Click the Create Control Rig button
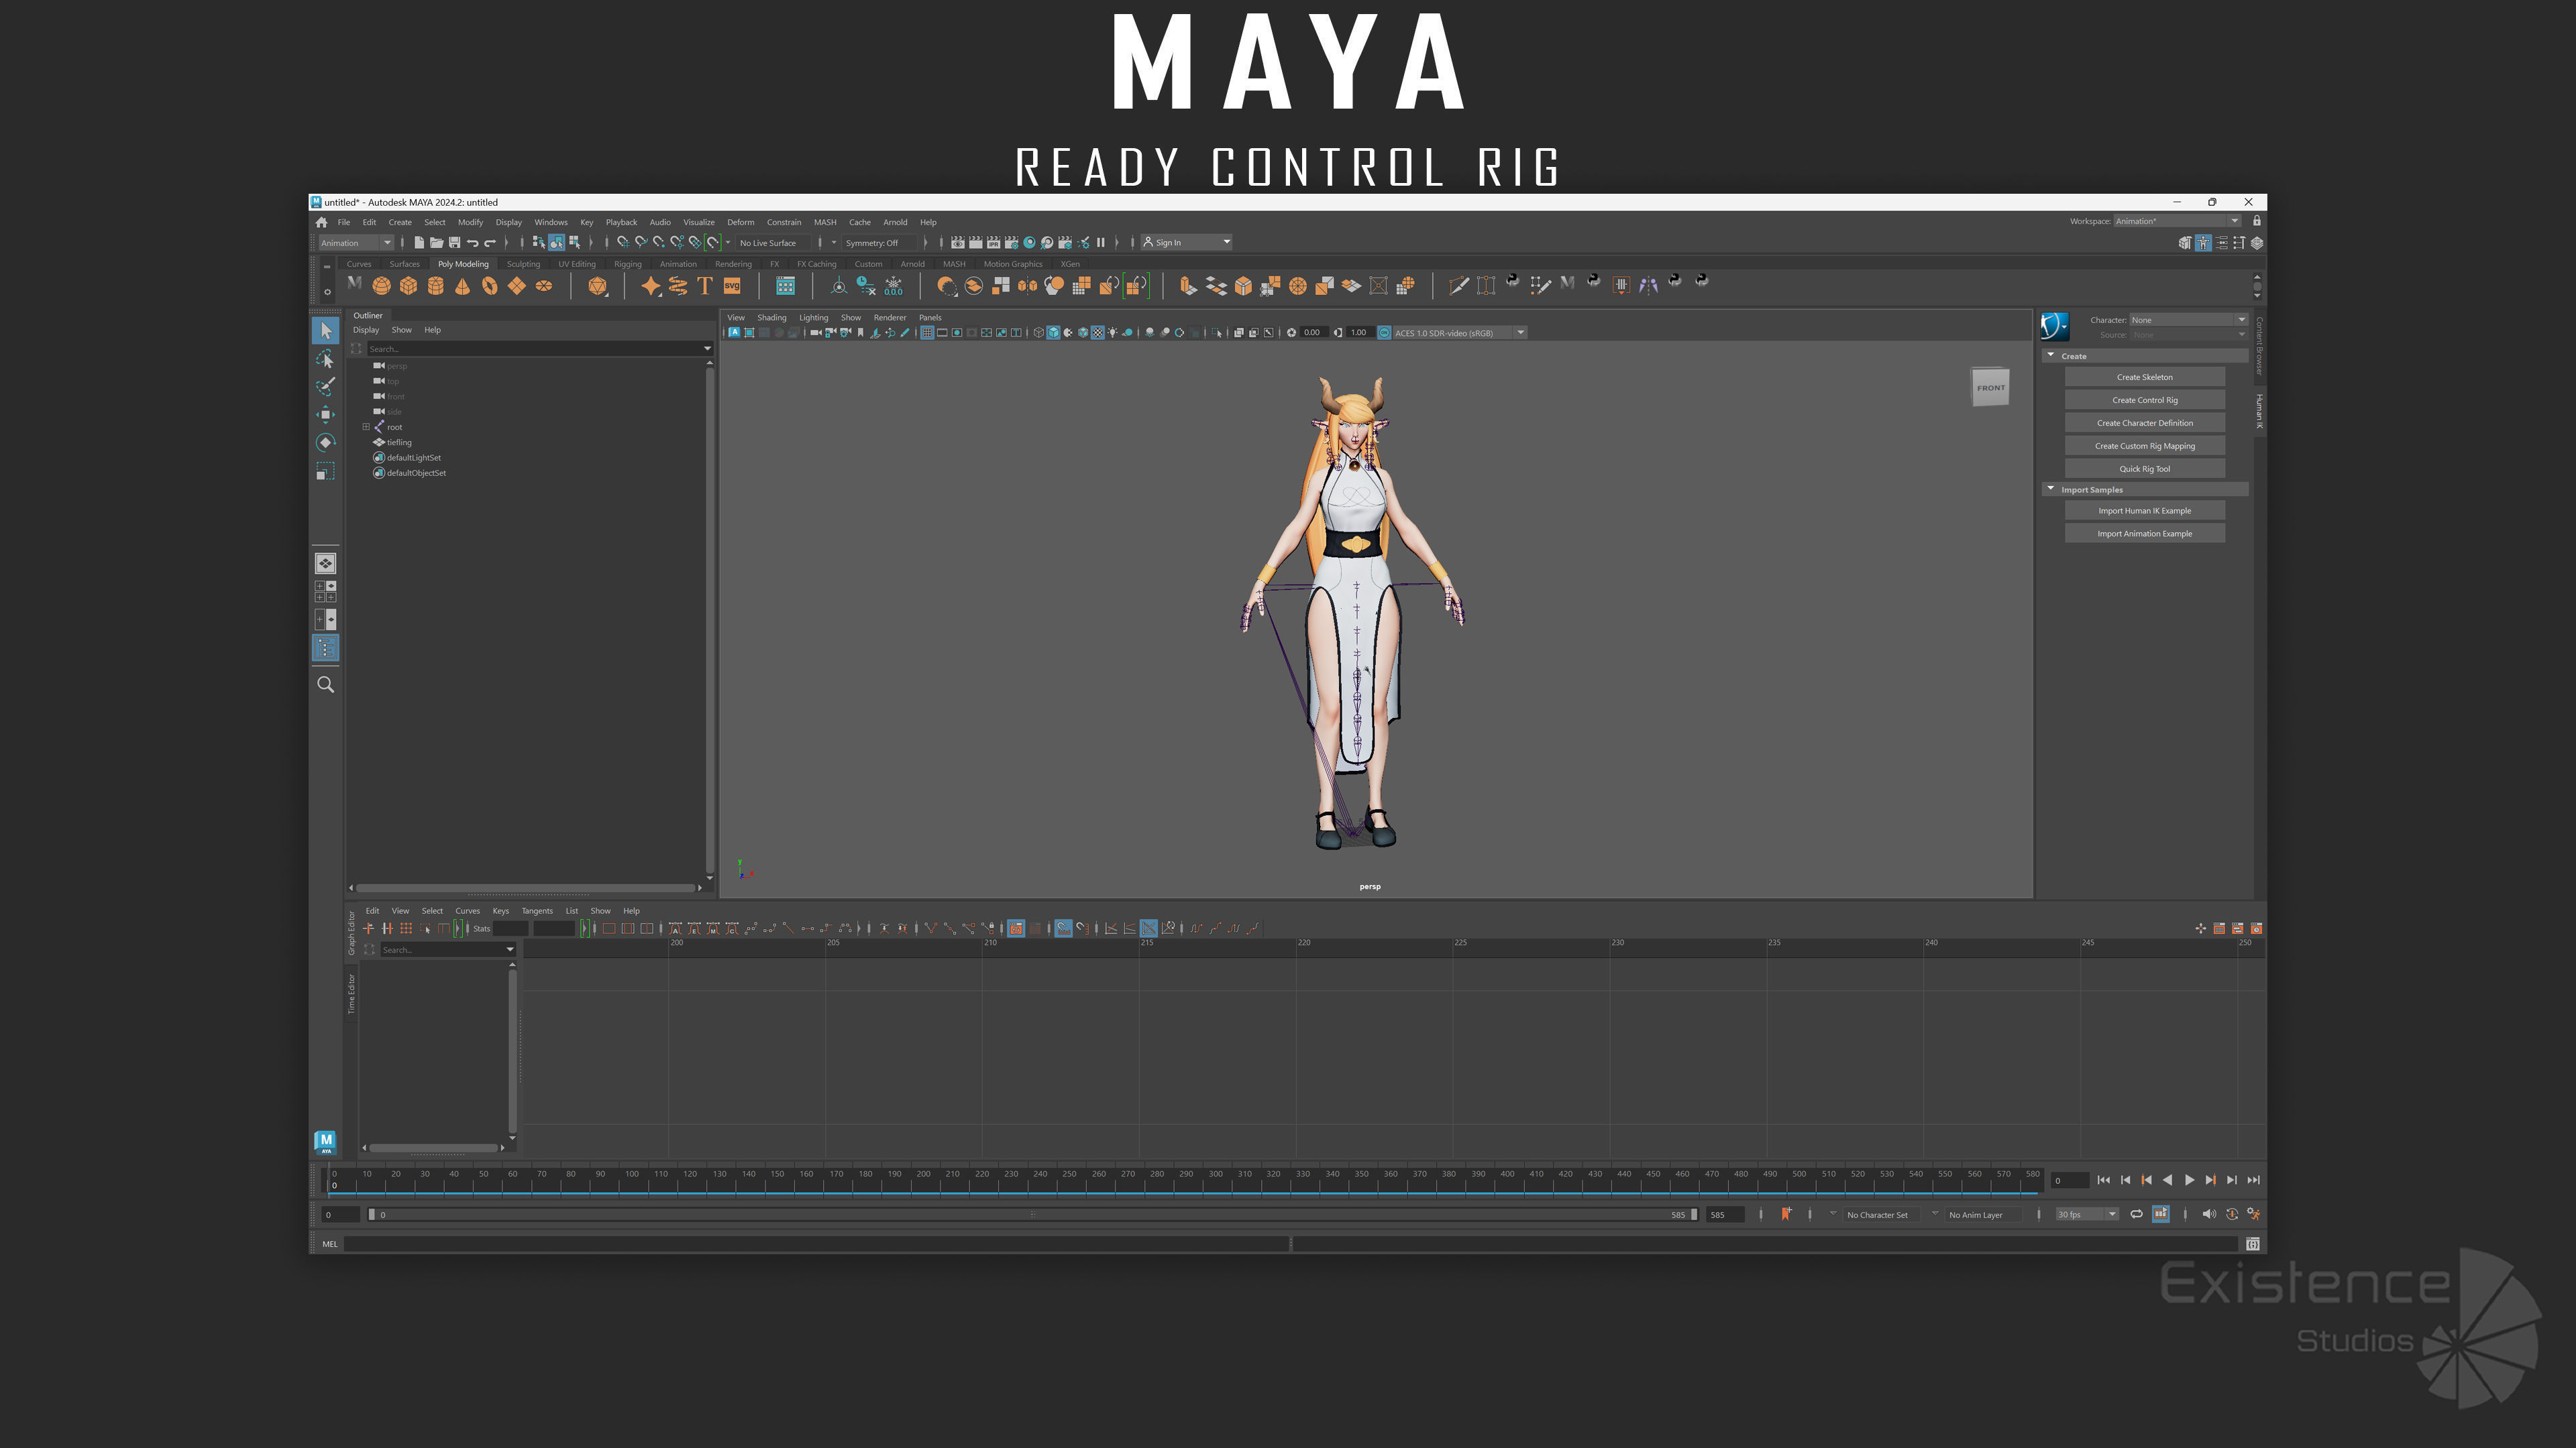The height and width of the screenshot is (1448, 2576). (2144, 400)
